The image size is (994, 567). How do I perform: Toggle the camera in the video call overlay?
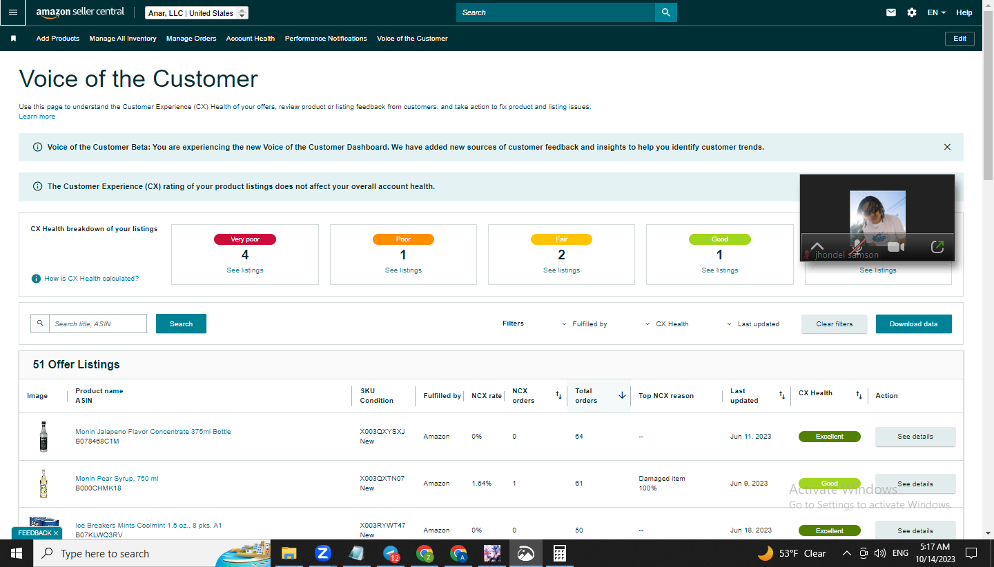coord(896,246)
